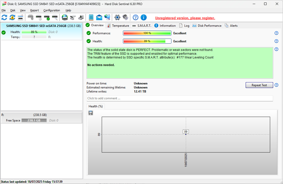The width and height of the screenshot is (283, 184).
Task: Click help icon beside Performance row
Action: 276,33
